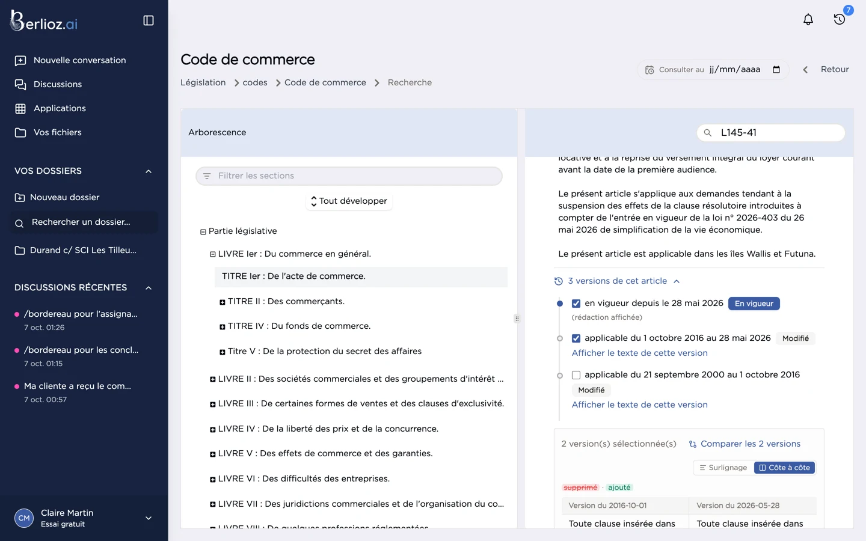Click the Filtrer les sections field

[x=349, y=176]
